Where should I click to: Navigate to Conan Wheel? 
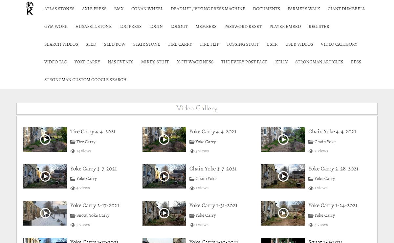pyautogui.click(x=147, y=9)
